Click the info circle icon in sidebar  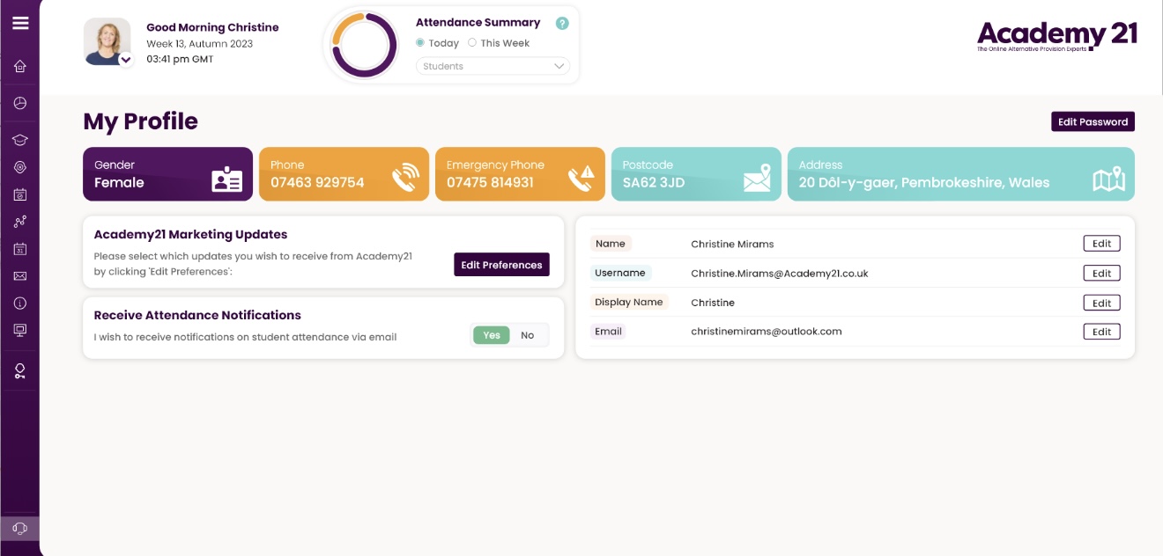coord(19,304)
